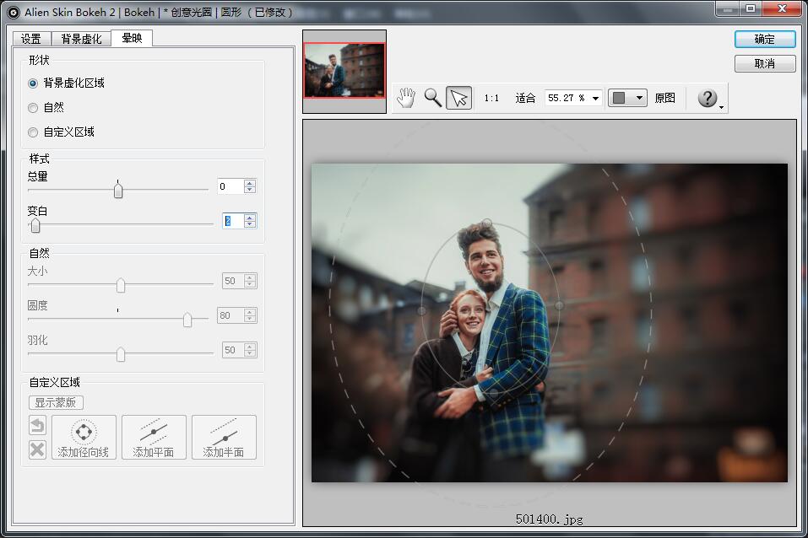Click the undo arrow in 自定义区域
808x538 pixels.
click(x=37, y=426)
